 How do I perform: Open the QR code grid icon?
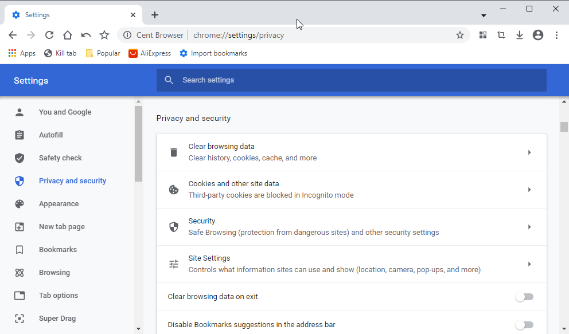pos(483,35)
